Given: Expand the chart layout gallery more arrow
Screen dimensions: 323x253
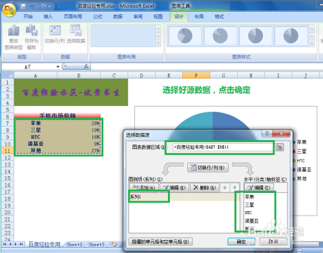Looking at the screenshot, I should click(x=158, y=43).
